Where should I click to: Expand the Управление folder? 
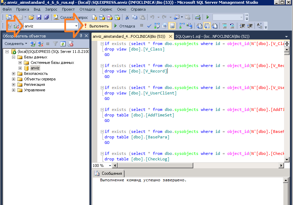coord(14,90)
